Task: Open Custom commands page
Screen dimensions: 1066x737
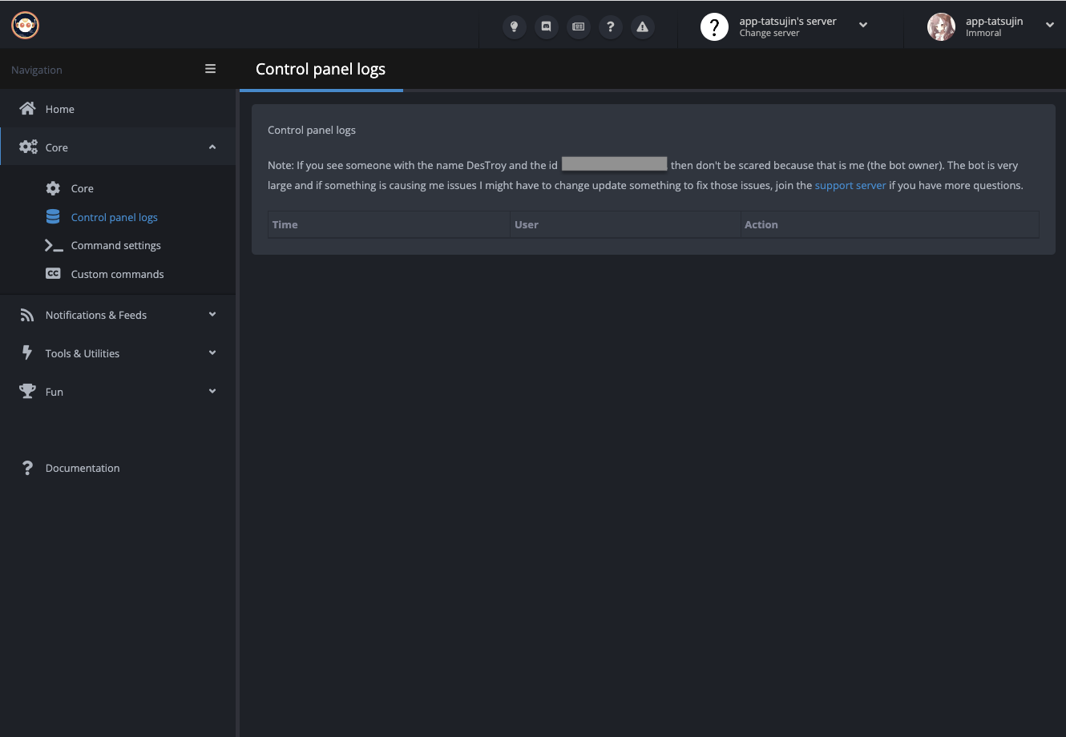Action: 117,274
